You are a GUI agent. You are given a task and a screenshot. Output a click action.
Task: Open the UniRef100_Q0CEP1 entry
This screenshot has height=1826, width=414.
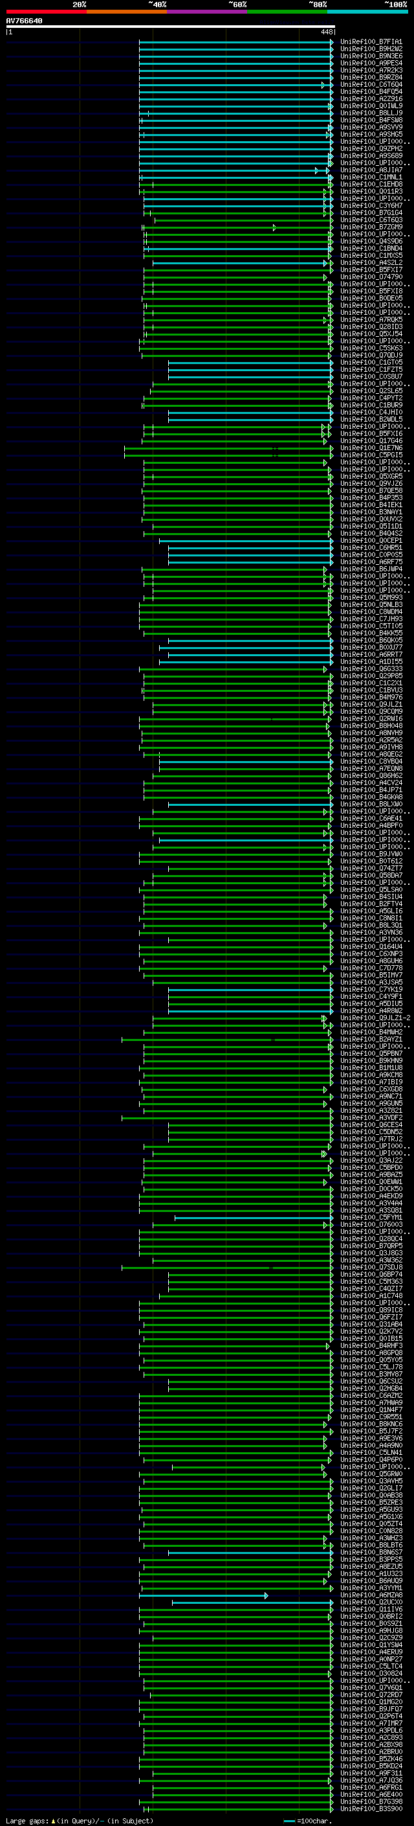tap(371, 541)
